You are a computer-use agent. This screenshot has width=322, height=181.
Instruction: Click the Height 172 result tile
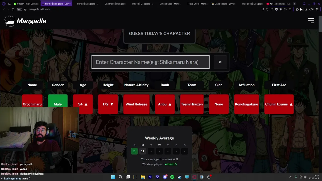108,104
